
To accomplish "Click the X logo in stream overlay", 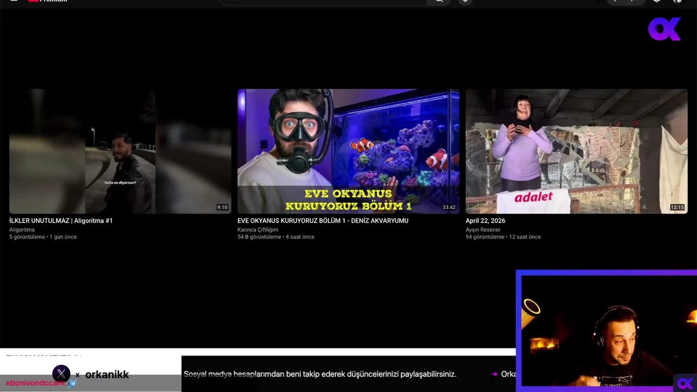I will [61, 374].
